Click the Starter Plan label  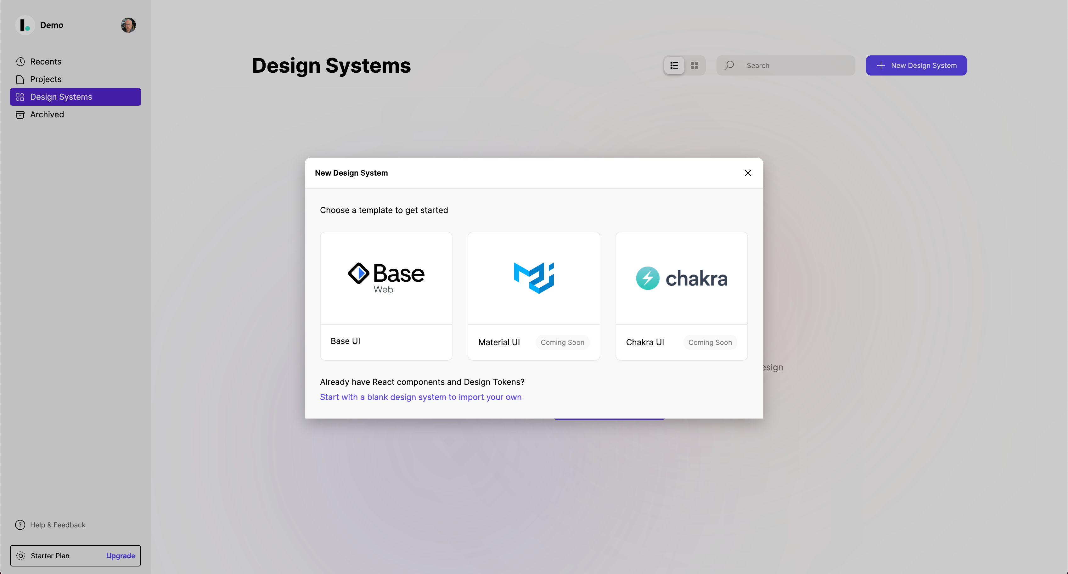click(x=50, y=555)
